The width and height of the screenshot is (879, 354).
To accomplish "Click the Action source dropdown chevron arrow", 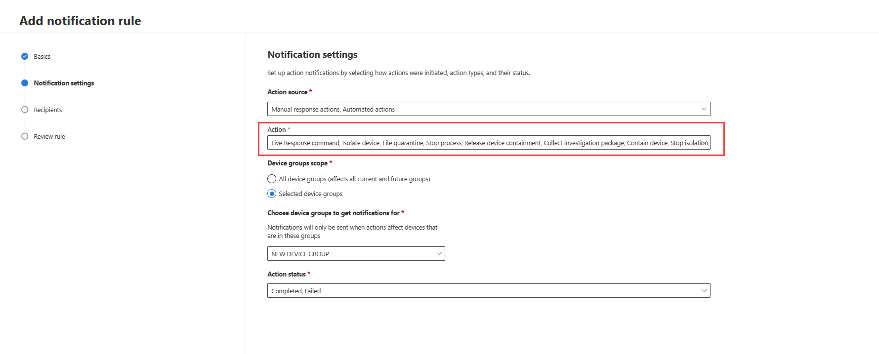I will tap(704, 109).
